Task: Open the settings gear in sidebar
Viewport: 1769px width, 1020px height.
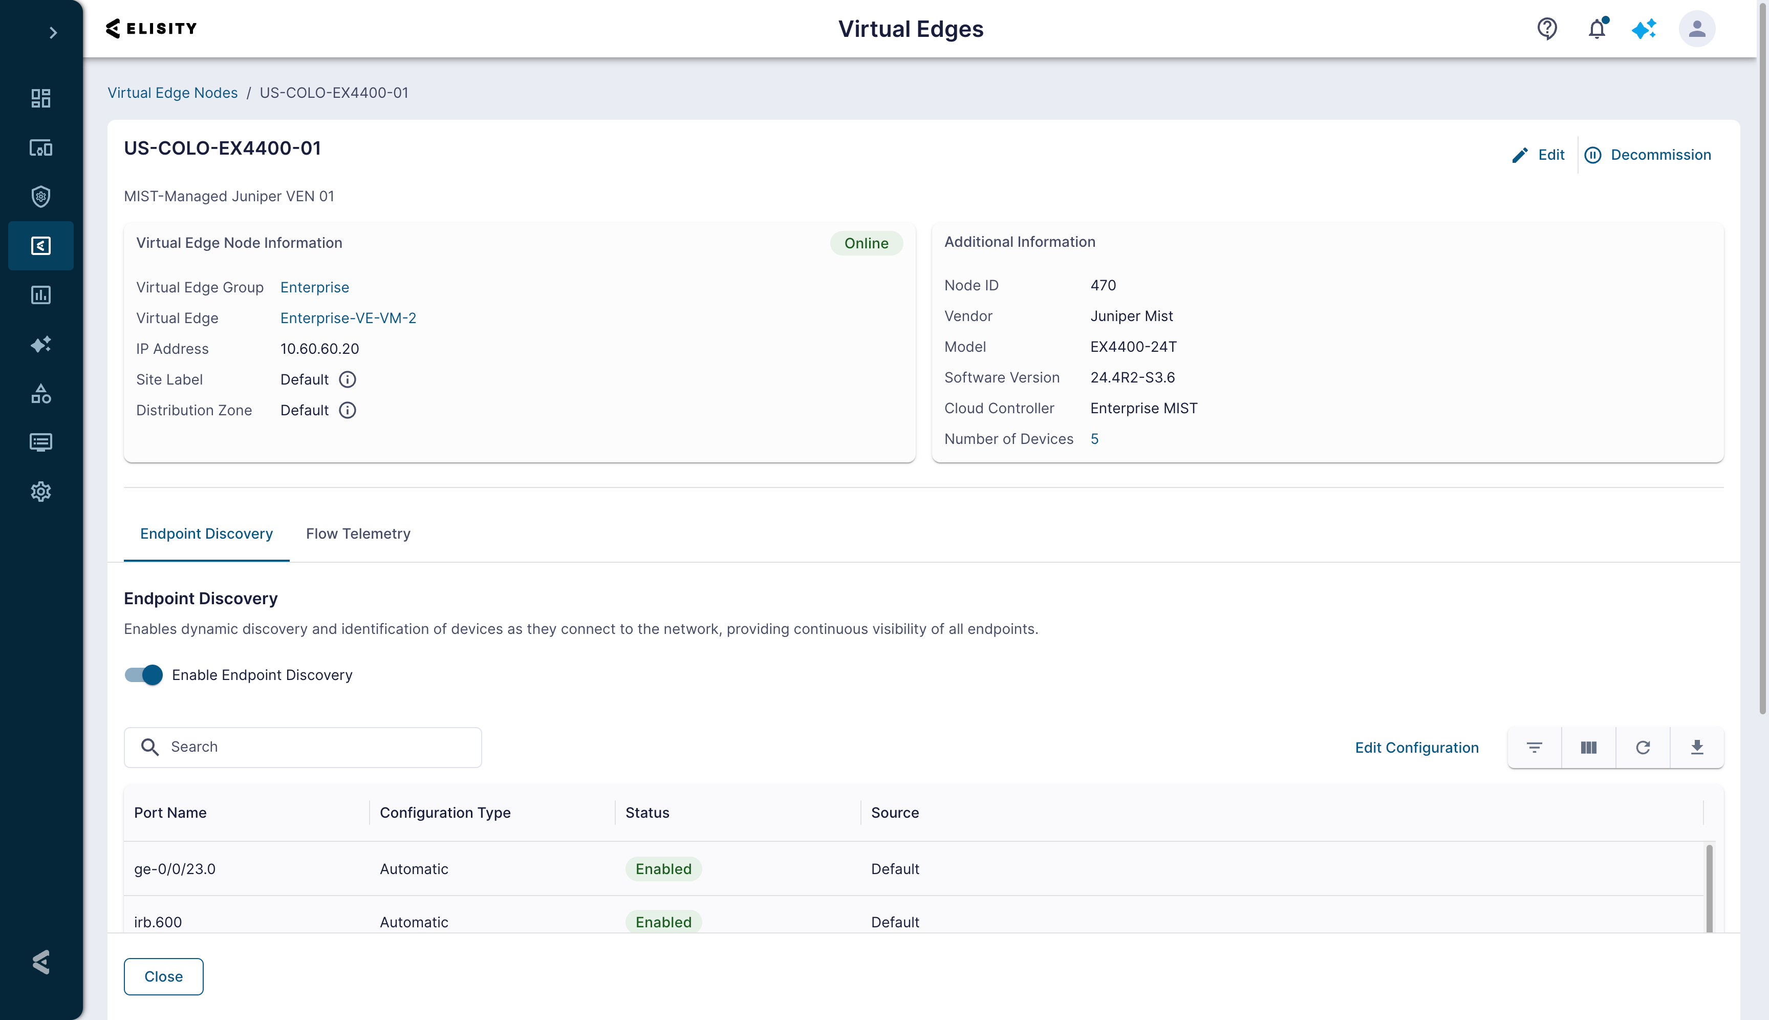Action: pyautogui.click(x=40, y=492)
